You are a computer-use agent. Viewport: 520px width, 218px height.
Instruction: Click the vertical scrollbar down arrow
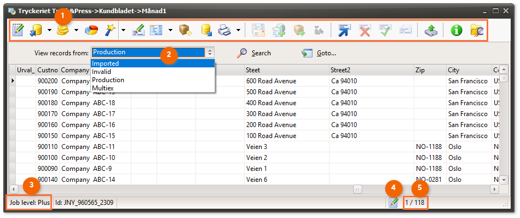point(504,180)
